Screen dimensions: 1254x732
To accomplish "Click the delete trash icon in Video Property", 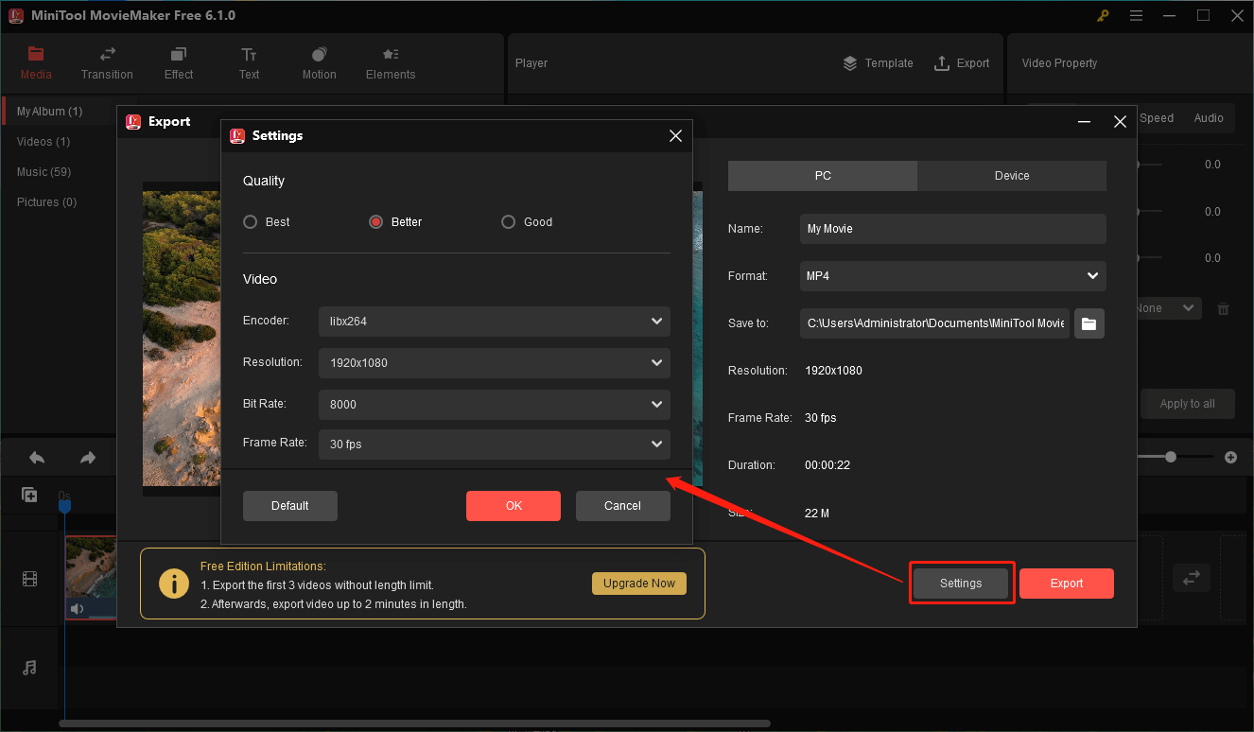I will [1223, 308].
